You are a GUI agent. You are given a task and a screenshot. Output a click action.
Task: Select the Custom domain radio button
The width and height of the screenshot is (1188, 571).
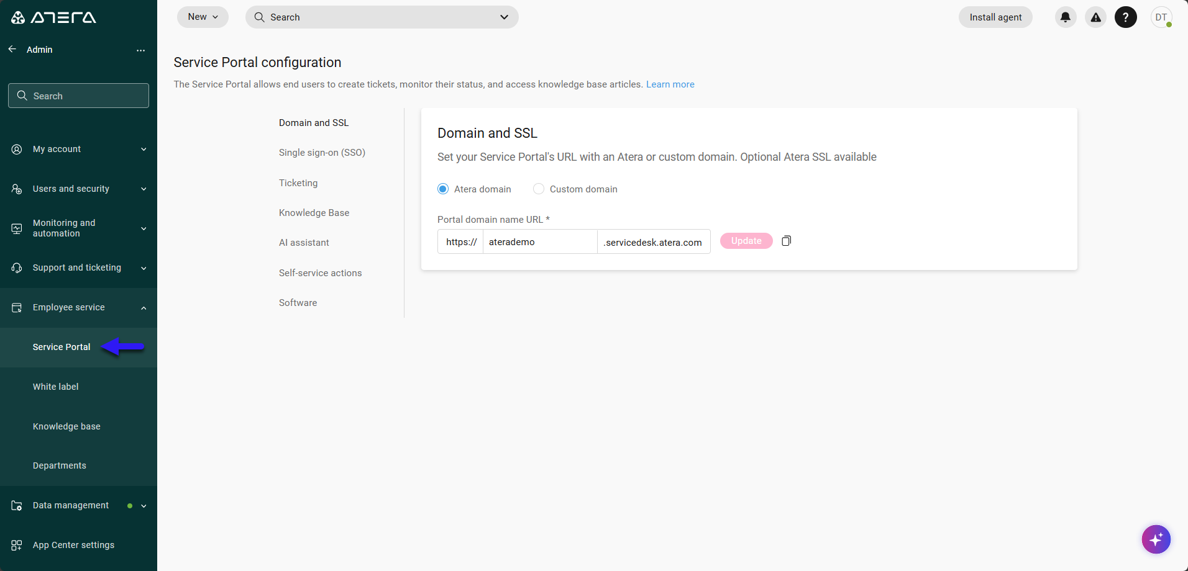coord(539,189)
